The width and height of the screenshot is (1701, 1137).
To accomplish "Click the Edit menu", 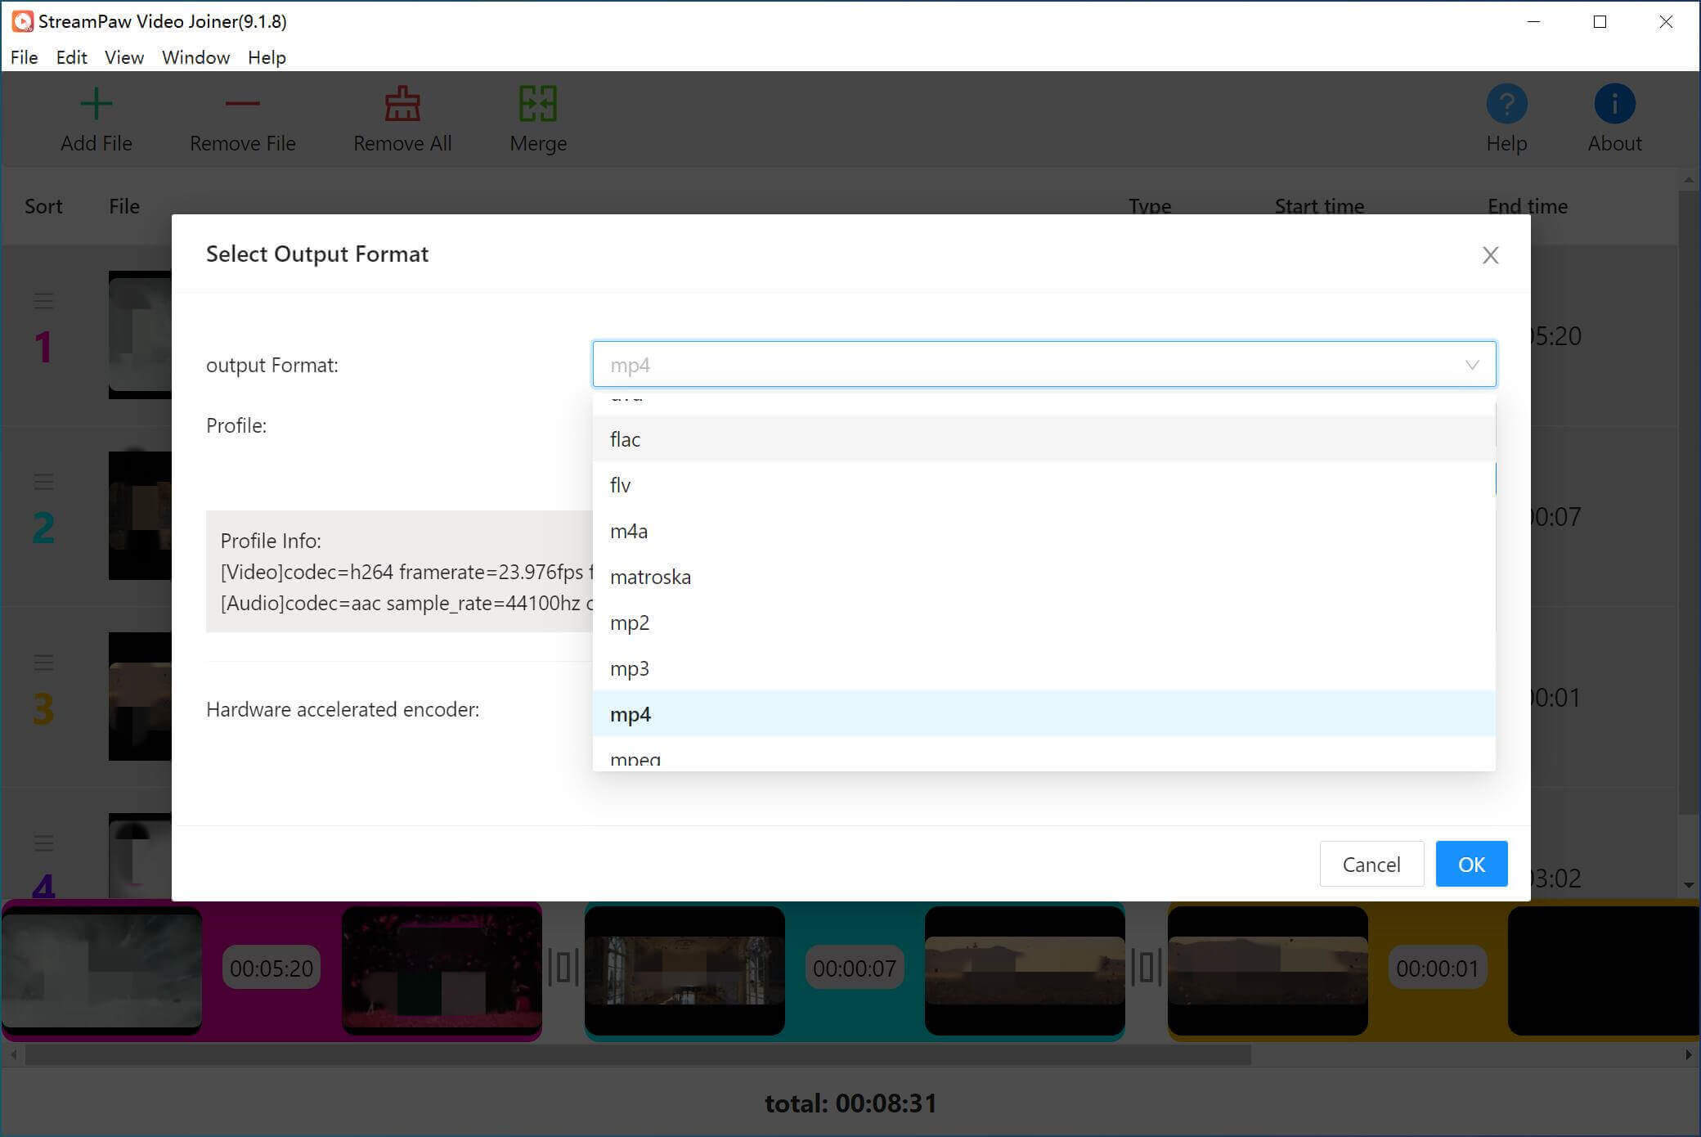I will pyautogui.click(x=70, y=57).
